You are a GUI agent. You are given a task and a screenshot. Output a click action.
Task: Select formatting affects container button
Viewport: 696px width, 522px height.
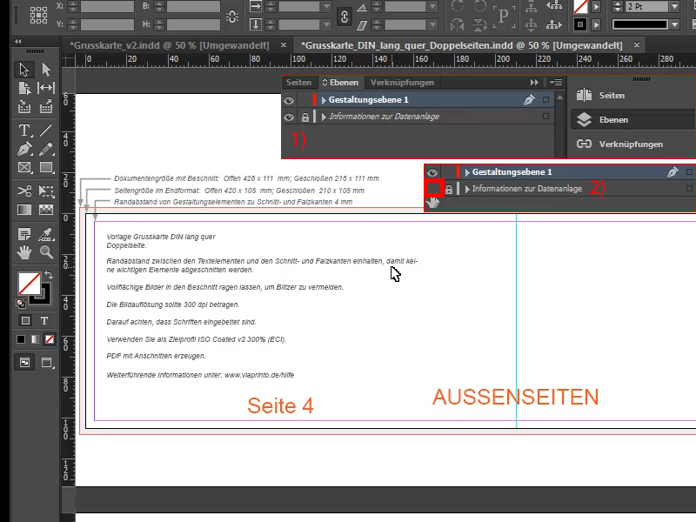[x=25, y=320]
